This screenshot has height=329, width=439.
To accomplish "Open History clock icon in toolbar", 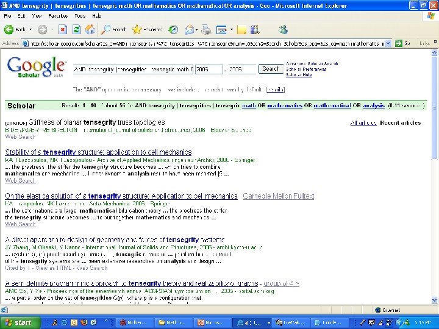I will [x=173, y=29].
